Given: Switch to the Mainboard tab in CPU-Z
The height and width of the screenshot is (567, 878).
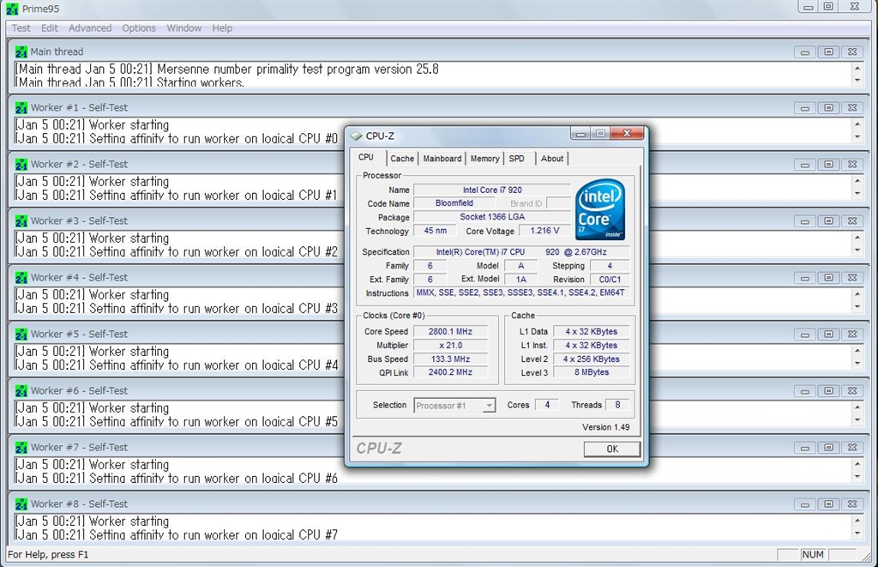Looking at the screenshot, I should pos(442,159).
